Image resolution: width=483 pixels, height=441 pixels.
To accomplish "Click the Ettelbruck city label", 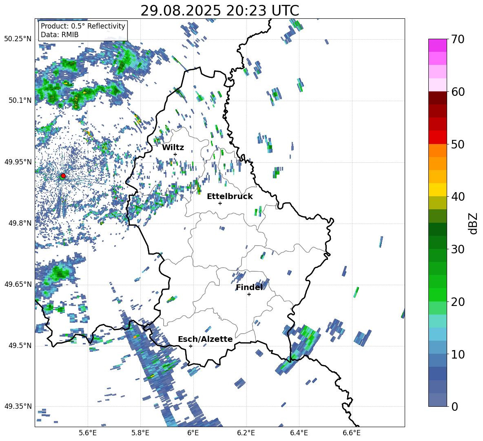I will tap(230, 197).
